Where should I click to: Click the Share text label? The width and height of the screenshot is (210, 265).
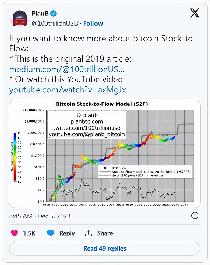(x=105, y=233)
